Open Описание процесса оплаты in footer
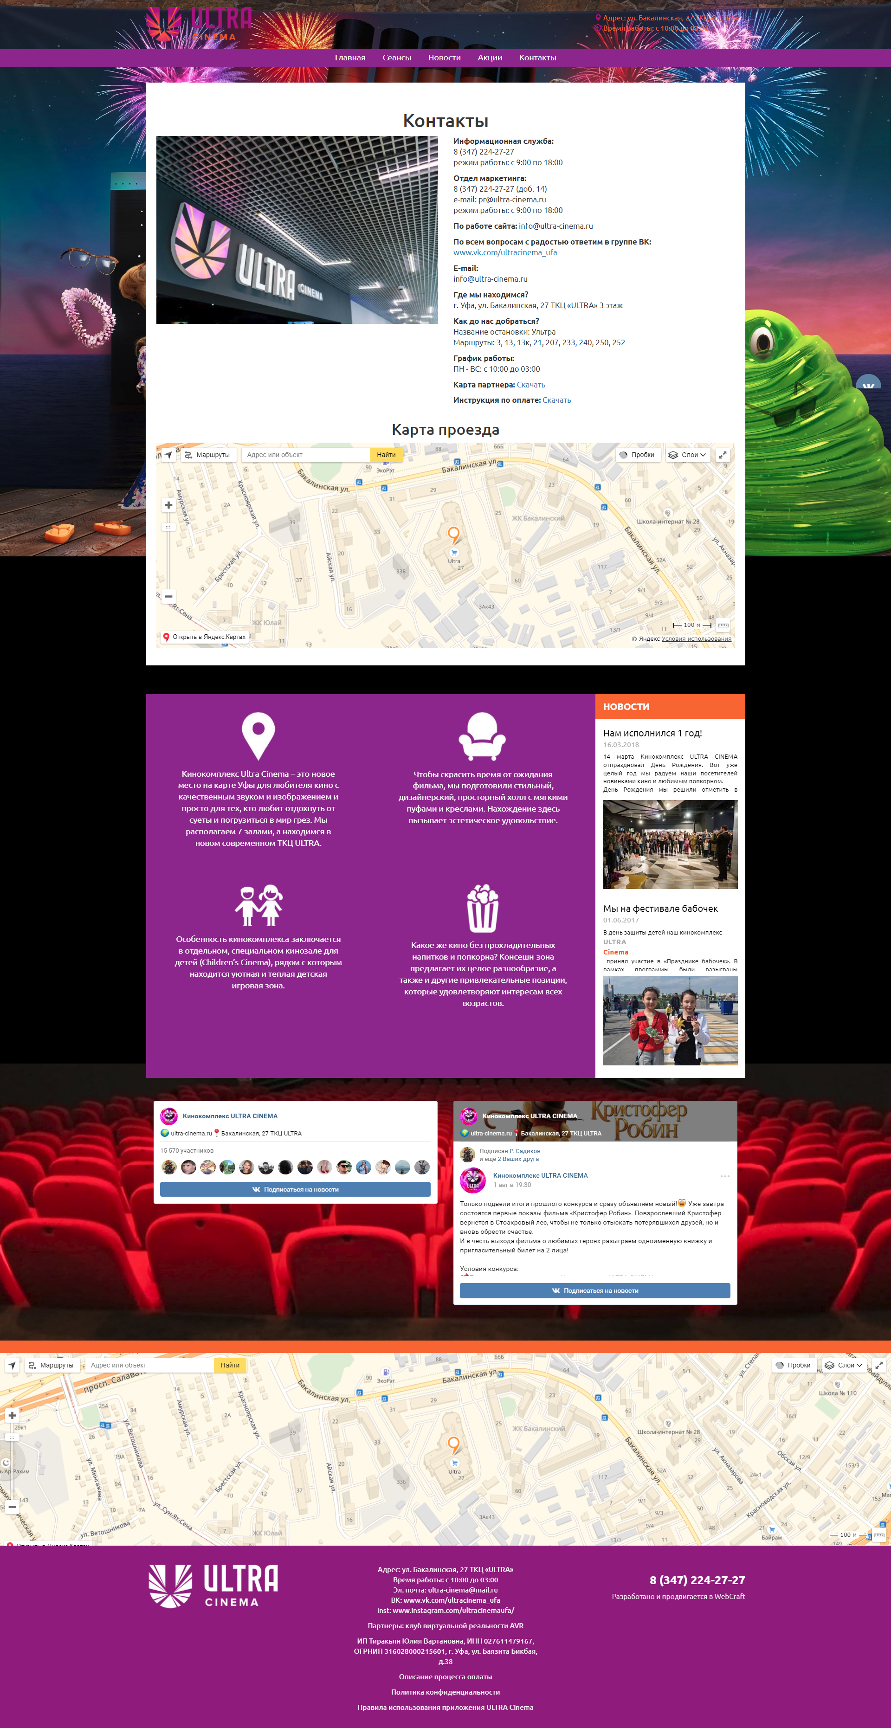This screenshot has width=891, height=1728. [445, 1676]
